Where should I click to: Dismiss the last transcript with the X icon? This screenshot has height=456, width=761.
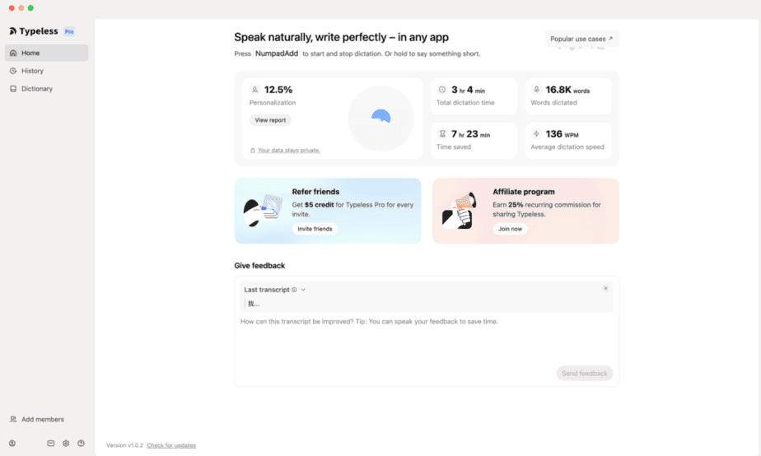(605, 288)
